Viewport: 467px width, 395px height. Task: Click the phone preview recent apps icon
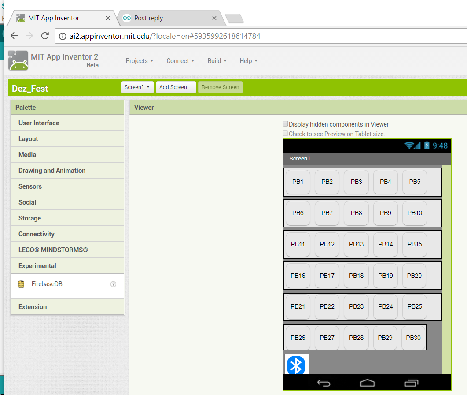411,383
